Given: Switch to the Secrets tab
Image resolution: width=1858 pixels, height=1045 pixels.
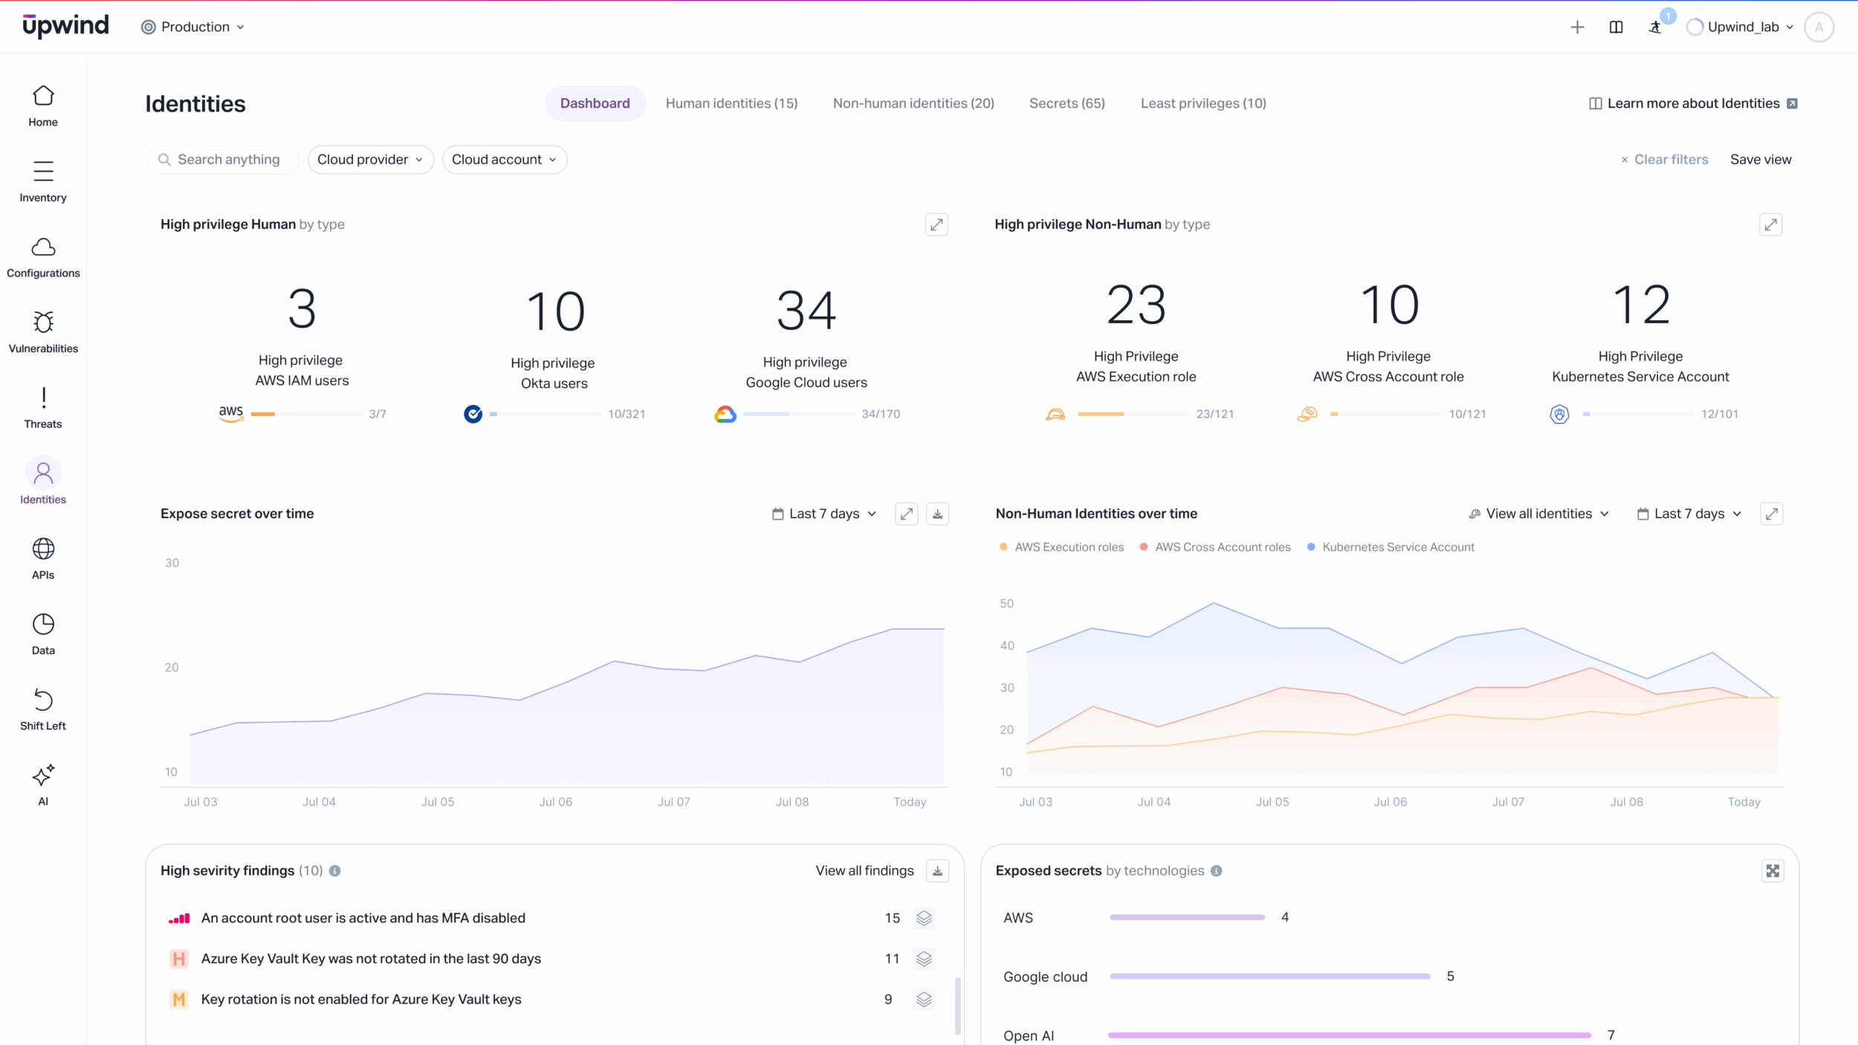Looking at the screenshot, I should coord(1066,103).
